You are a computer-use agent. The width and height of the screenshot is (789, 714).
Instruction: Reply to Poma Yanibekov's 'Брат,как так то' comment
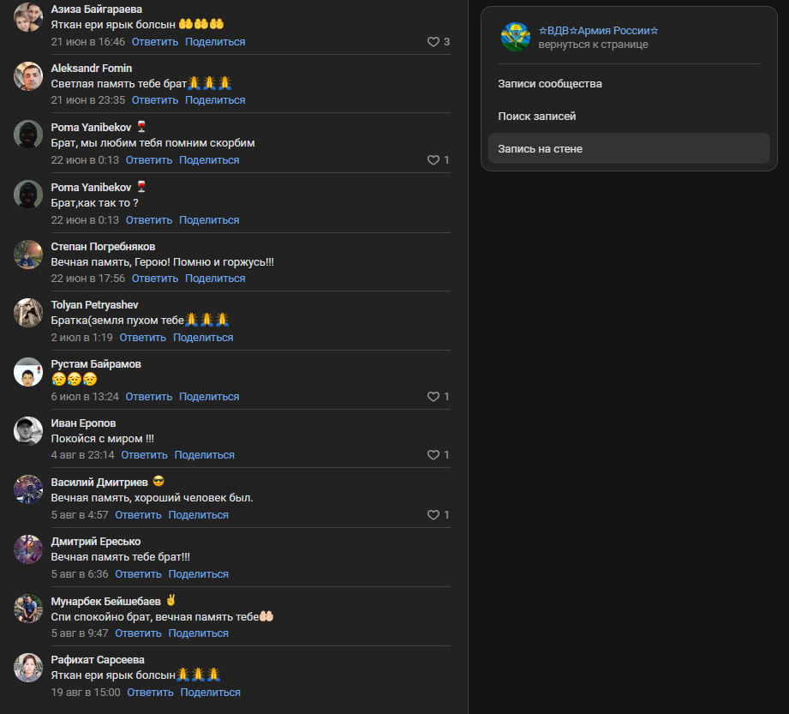[x=149, y=220]
